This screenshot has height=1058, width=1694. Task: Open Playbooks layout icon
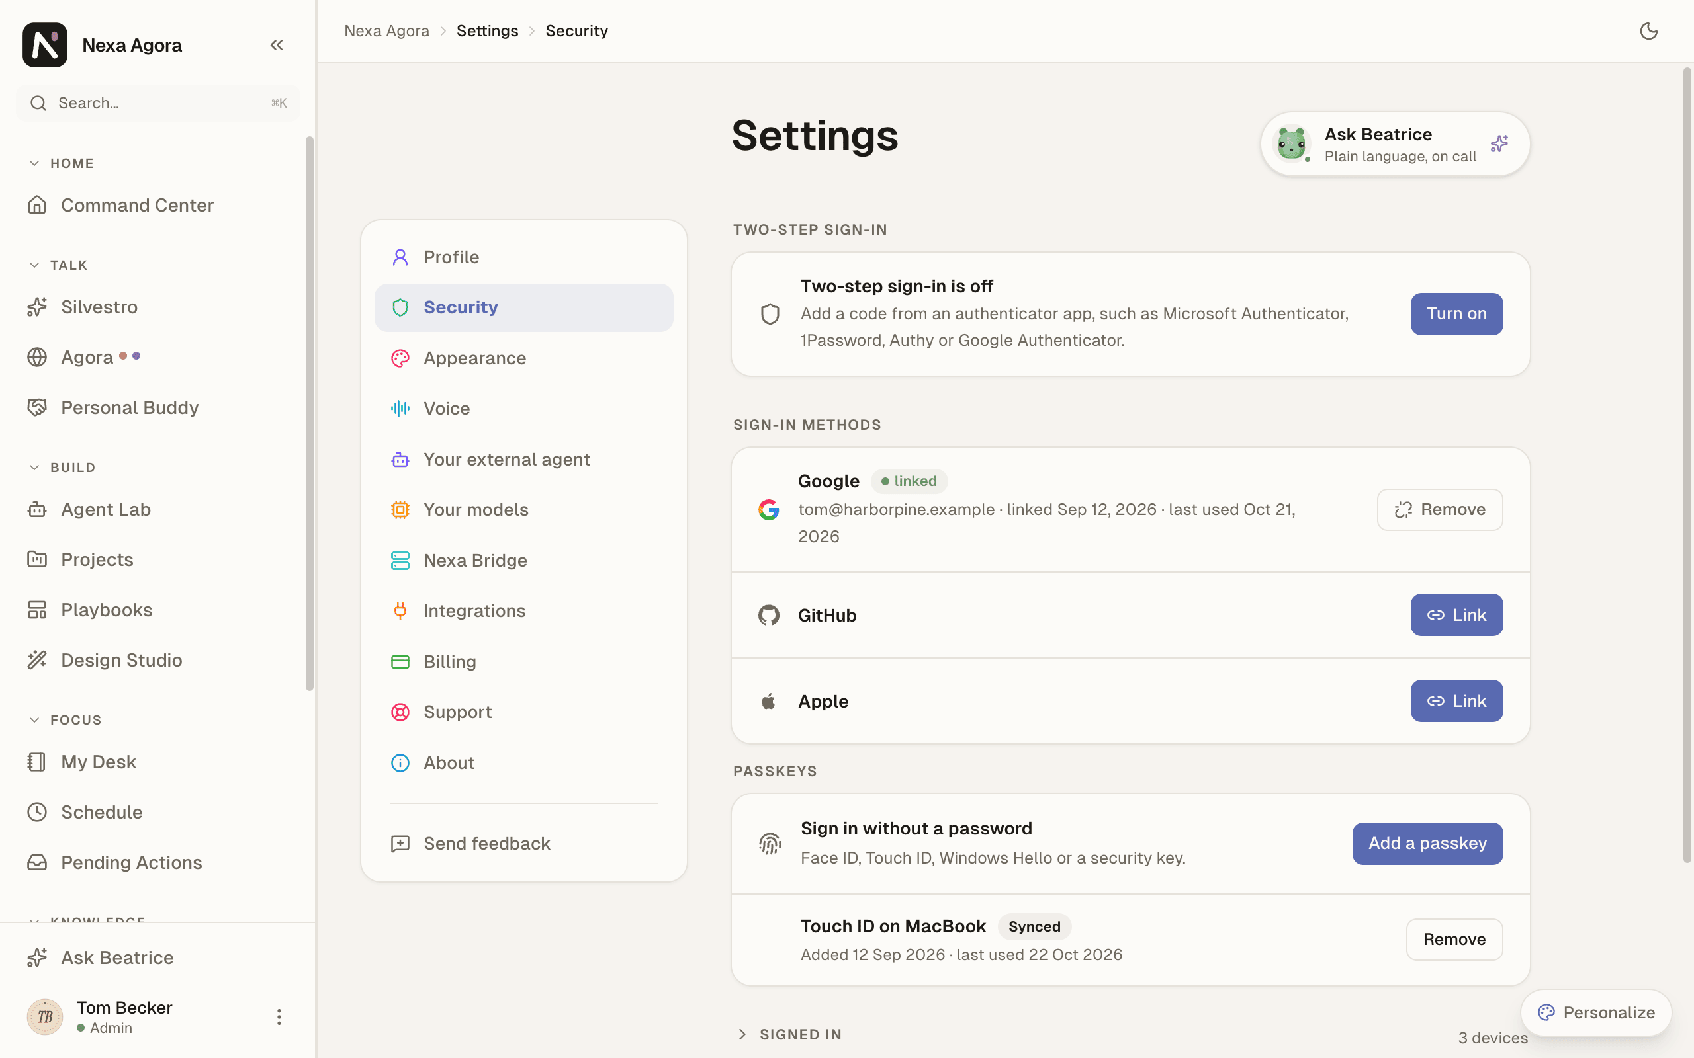pos(37,610)
